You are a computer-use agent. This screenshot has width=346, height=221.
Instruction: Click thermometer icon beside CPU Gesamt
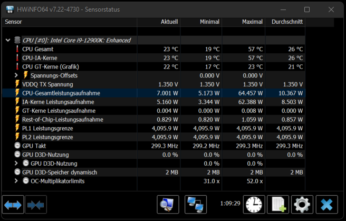coord(17,49)
